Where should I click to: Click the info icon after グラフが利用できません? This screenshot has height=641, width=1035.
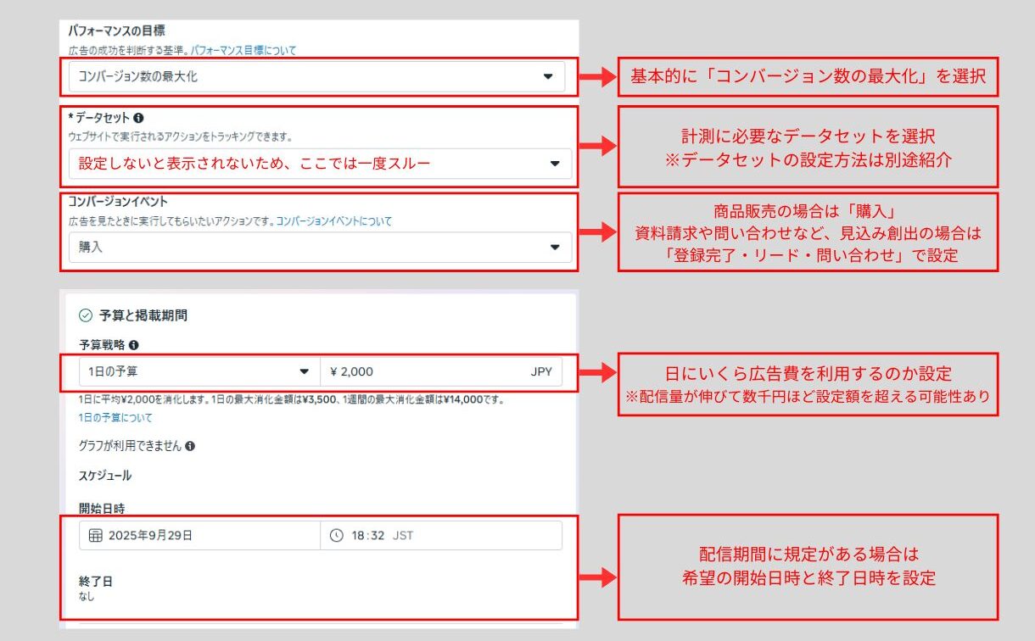[x=190, y=446]
